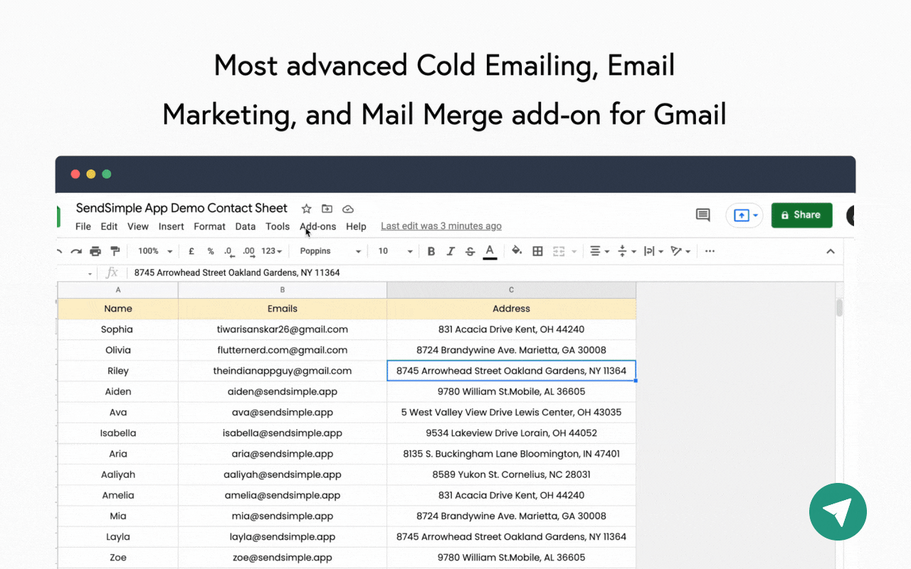Open the Tools menu
This screenshot has width=911, height=569.
pyautogui.click(x=278, y=226)
